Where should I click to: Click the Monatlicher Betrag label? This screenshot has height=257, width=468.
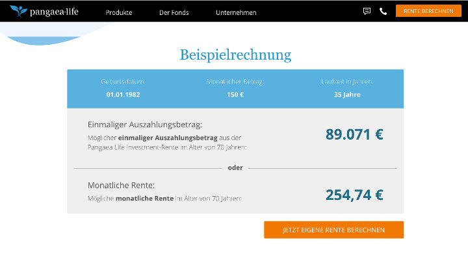pos(235,81)
